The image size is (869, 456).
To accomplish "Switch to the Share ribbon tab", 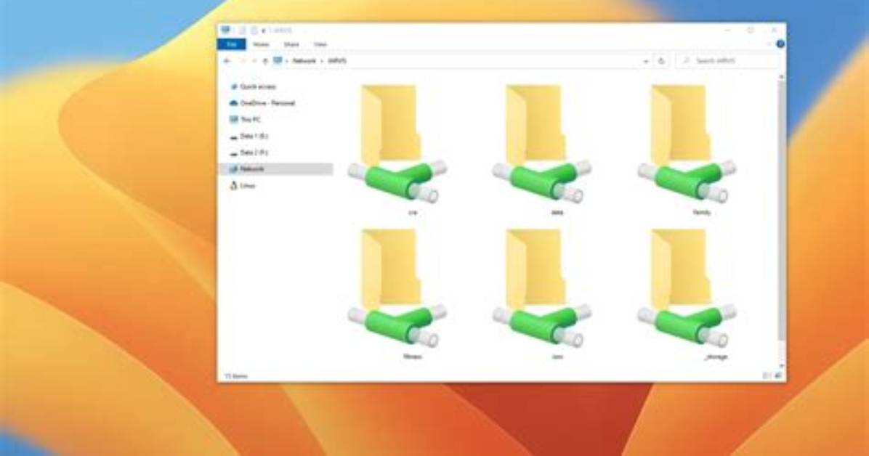I will point(291,44).
